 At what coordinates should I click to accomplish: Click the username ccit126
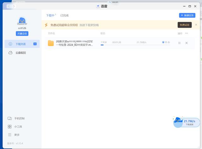coord(22,28)
